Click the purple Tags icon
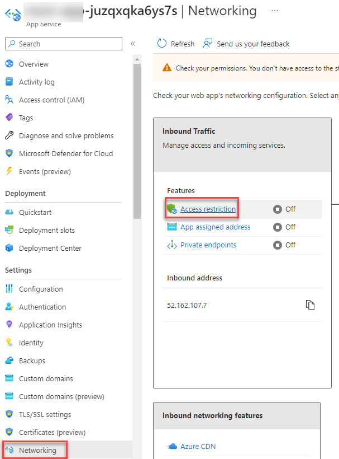339x459 pixels. tap(9, 118)
